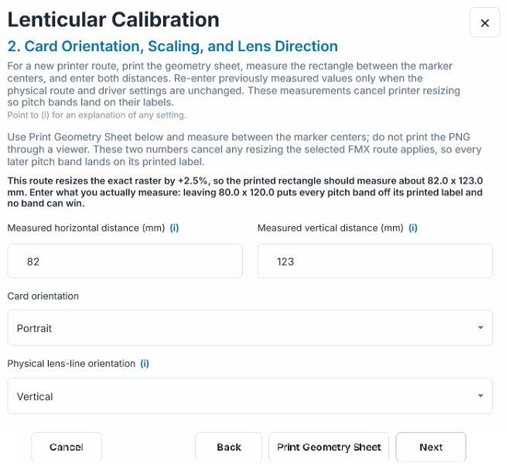Image resolution: width=509 pixels, height=473 pixels.
Task: Click the measured horizontal distance field
Action: (x=125, y=261)
